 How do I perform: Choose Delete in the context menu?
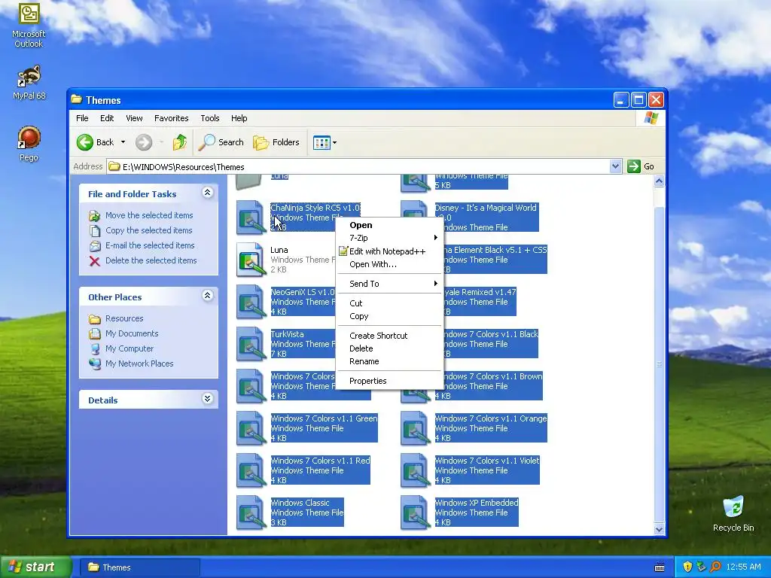(389, 348)
